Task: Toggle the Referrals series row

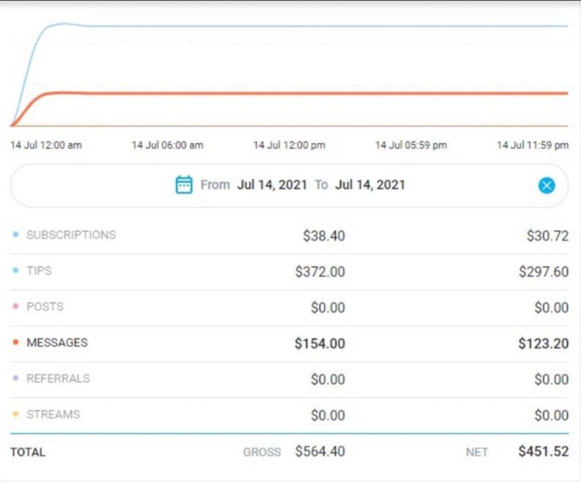Action: 289,380
